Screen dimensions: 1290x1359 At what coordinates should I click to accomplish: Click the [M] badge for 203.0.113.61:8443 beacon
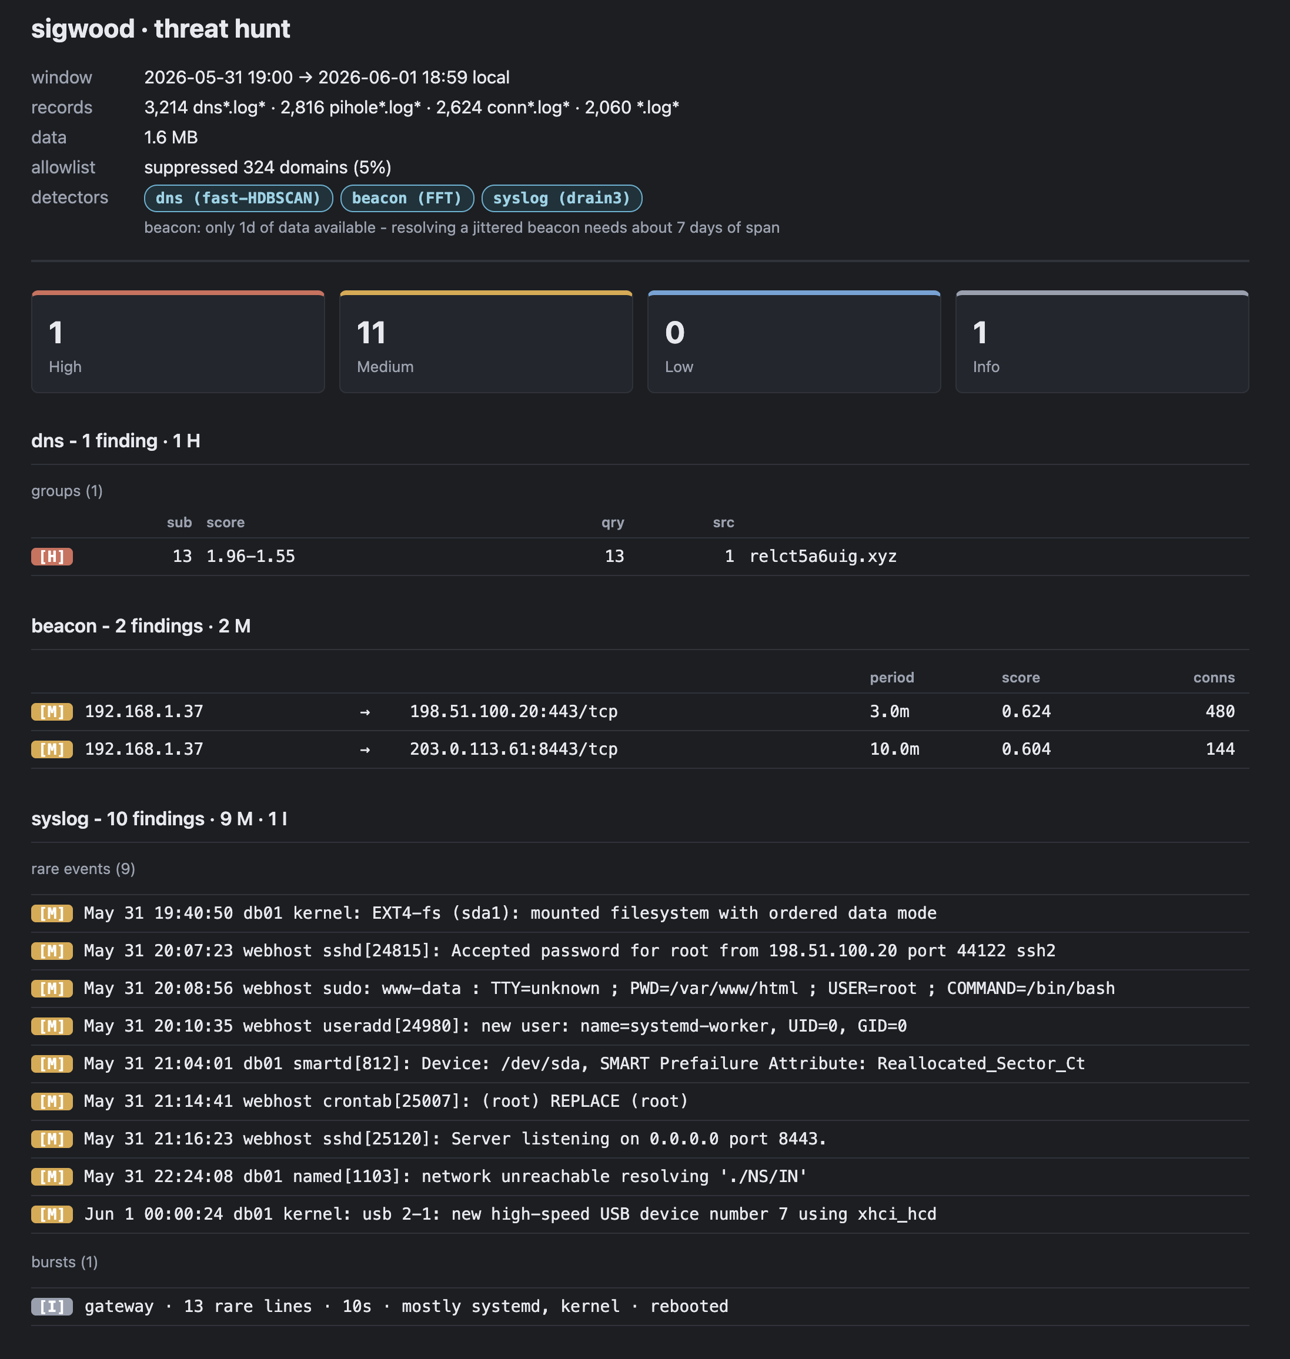click(x=52, y=749)
